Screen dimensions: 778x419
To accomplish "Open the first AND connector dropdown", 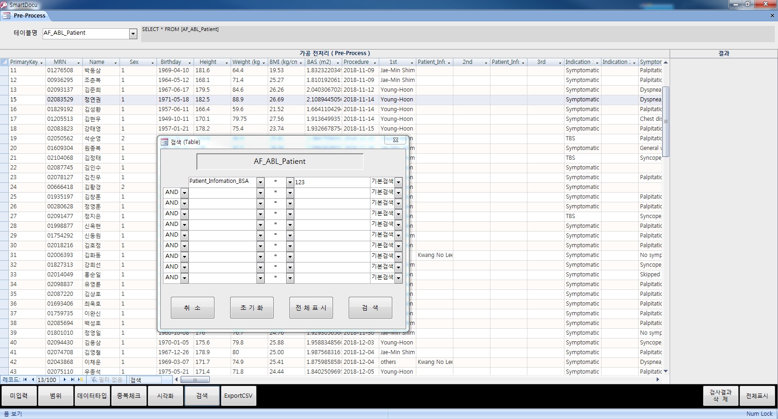I will tap(184, 192).
